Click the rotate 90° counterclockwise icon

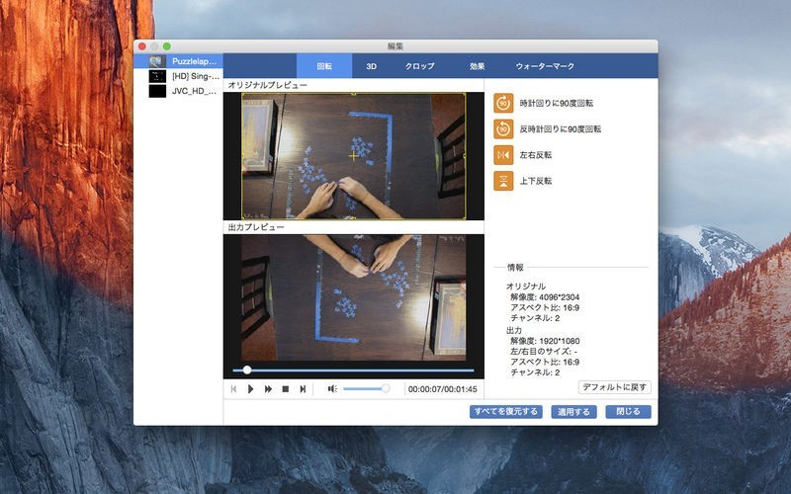[x=504, y=128]
